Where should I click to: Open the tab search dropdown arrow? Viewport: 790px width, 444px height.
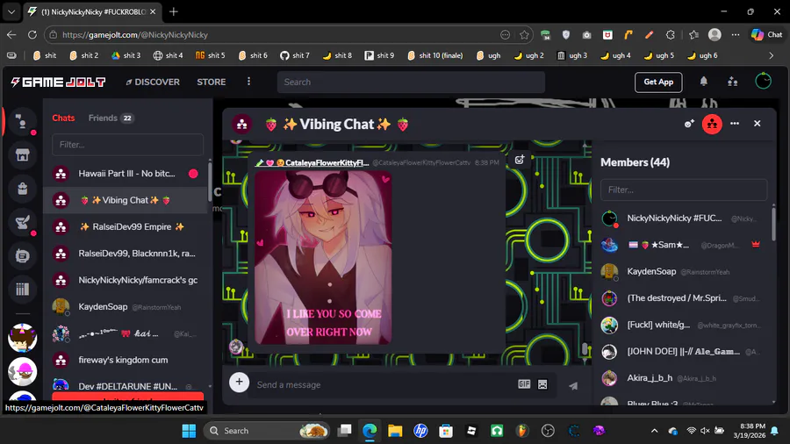(x=11, y=11)
